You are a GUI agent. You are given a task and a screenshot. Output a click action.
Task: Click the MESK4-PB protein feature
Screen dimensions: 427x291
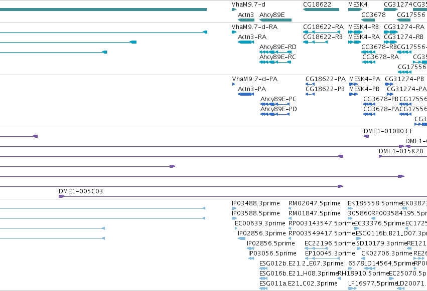point(353,94)
